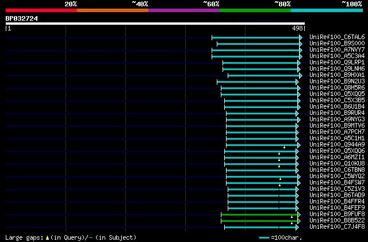Open the UniRef100_C5X3B5 entry
368x242 pixels.
(337, 101)
